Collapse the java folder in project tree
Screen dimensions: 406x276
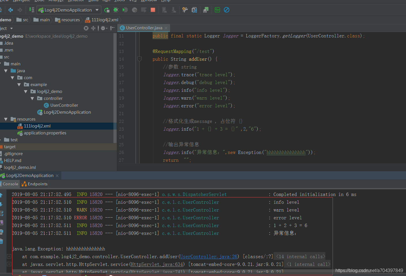(6, 71)
